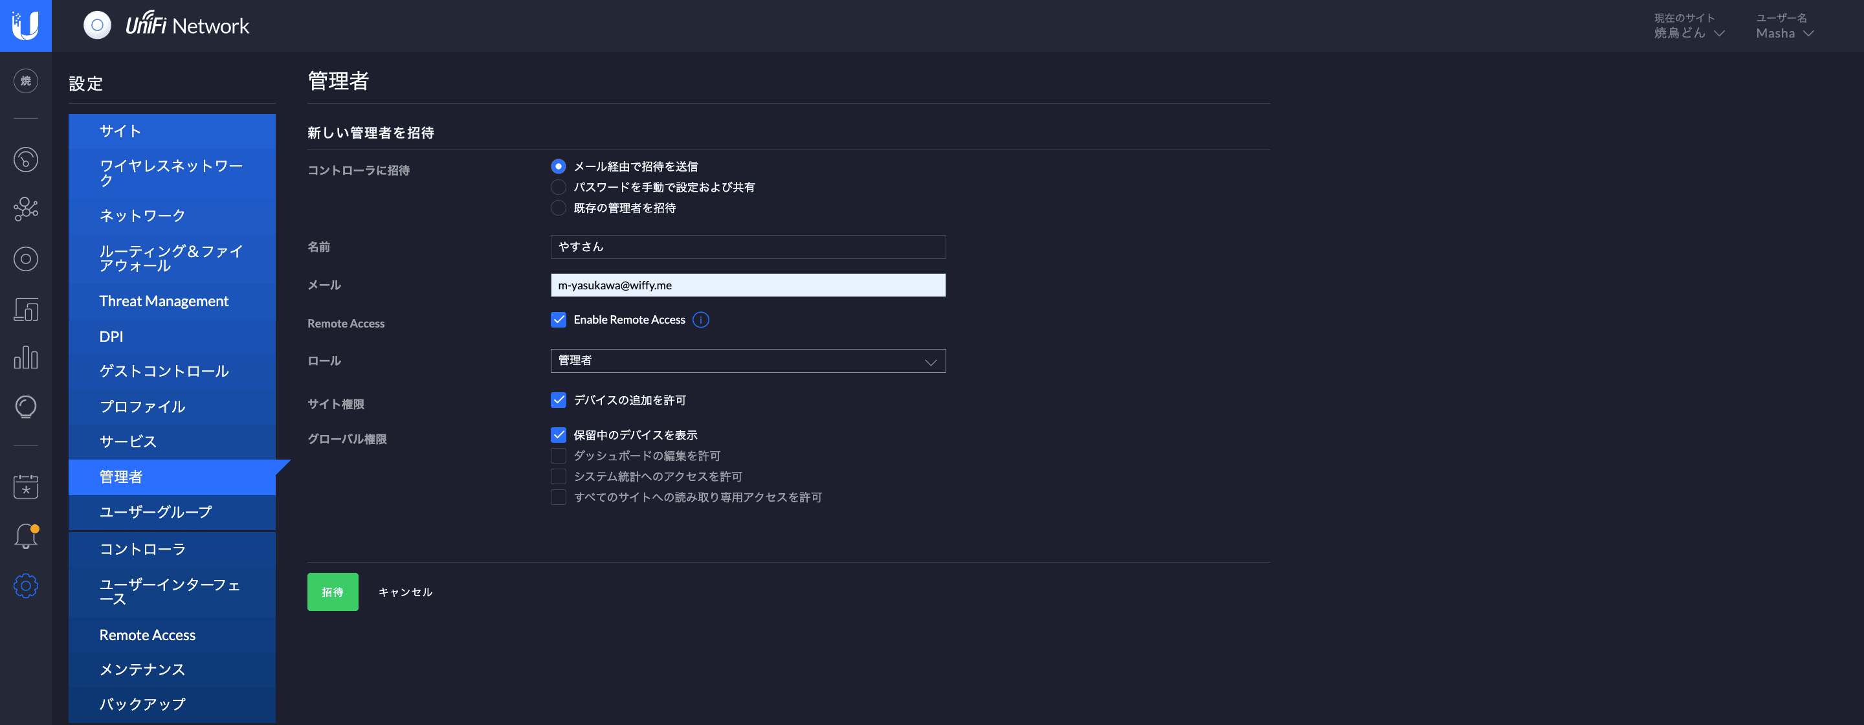Open Remote Access settings menu item

[x=172, y=635]
